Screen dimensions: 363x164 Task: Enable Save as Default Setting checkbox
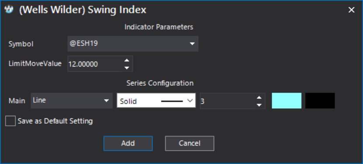click(x=10, y=121)
